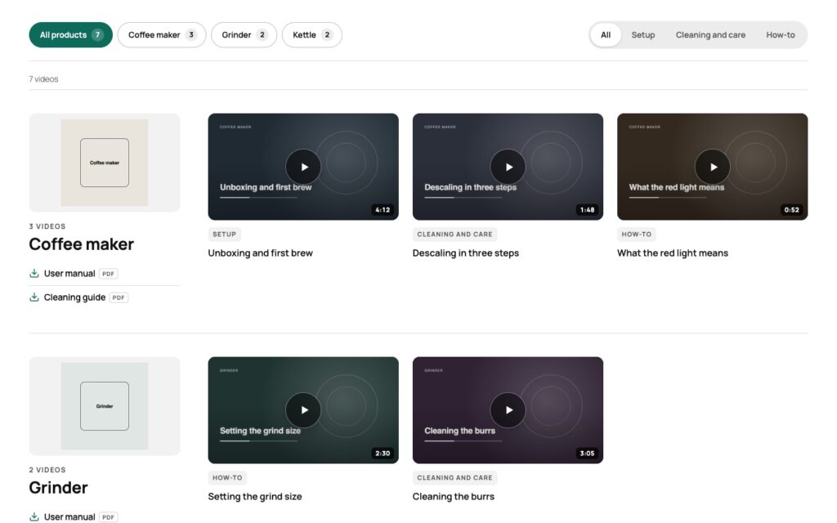
Task: Click the Grinder product image
Action: (x=105, y=405)
